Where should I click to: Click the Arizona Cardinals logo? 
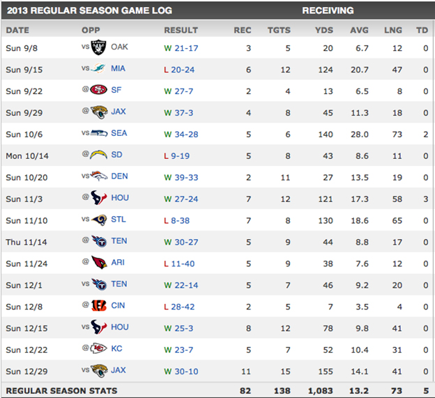tap(99, 263)
